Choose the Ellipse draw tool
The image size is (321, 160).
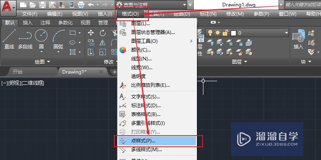click(x=73, y=42)
